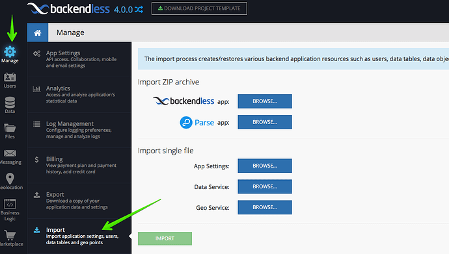Click the version 4.0.0 shuffle icon
The image size is (449, 254).
pos(139,10)
